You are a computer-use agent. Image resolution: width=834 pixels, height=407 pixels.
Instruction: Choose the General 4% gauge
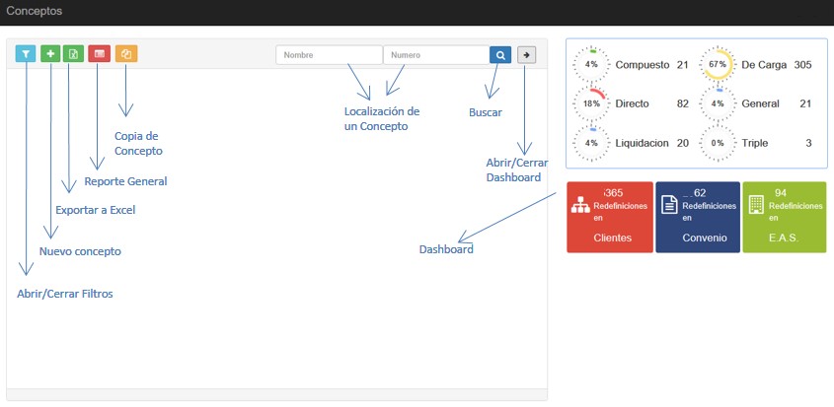(718, 103)
